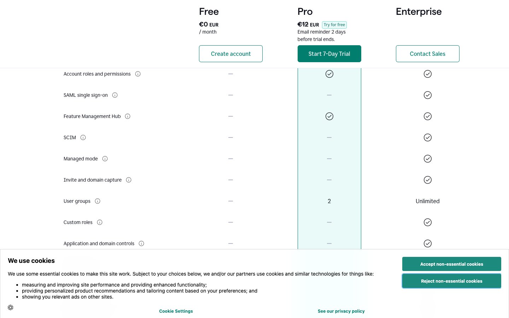Click the Try for free badge
This screenshot has height=318, width=509.
pyautogui.click(x=334, y=25)
